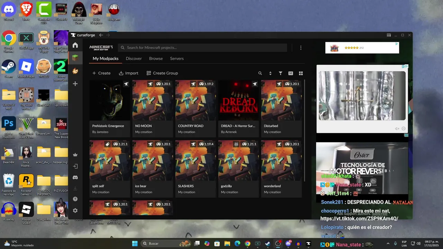Open the ice bear modpack card
443x249 pixels.
pos(153,169)
